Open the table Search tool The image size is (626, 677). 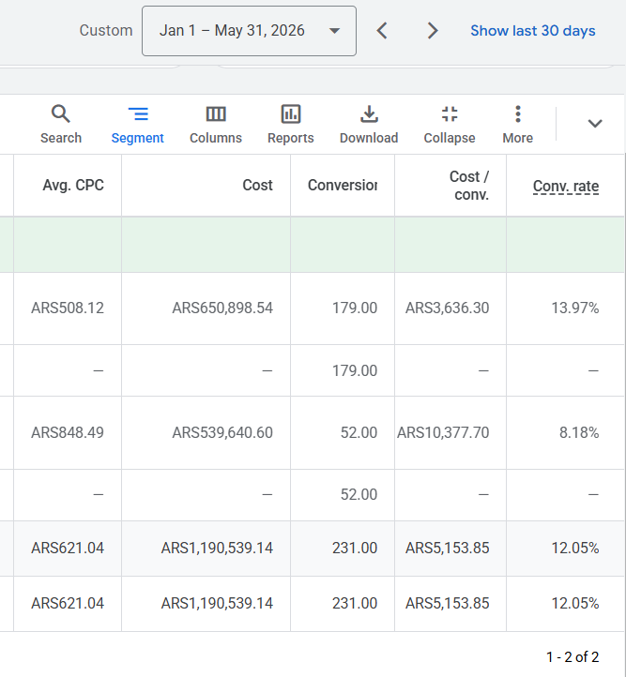coord(61,125)
